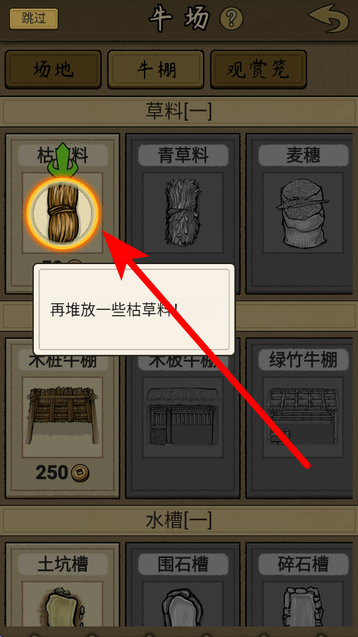358x637 pixels.
Task: Click the 水槽[一] section header
Action: click(179, 520)
